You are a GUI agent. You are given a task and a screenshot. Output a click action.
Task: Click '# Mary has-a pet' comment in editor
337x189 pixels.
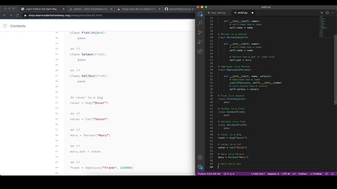(230, 164)
